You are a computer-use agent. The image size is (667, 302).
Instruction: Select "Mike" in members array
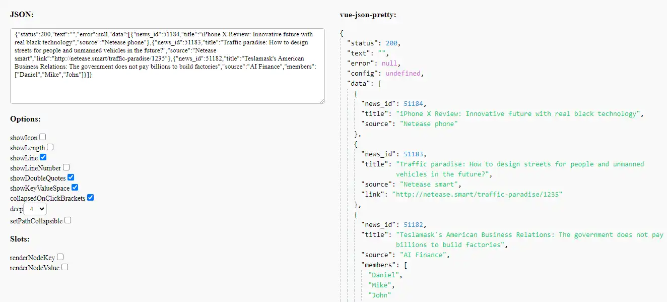[x=380, y=285]
